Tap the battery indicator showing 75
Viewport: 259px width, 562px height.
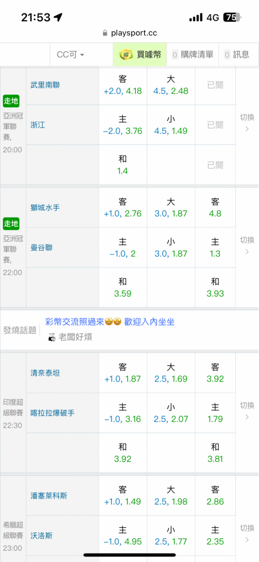(x=232, y=17)
